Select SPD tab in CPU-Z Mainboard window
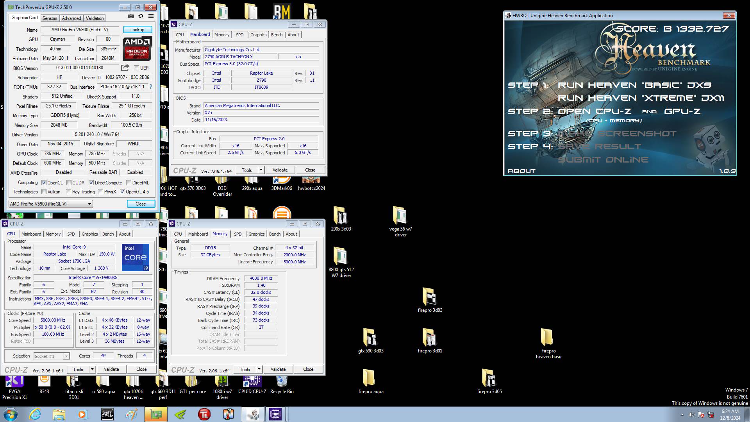 239,35
